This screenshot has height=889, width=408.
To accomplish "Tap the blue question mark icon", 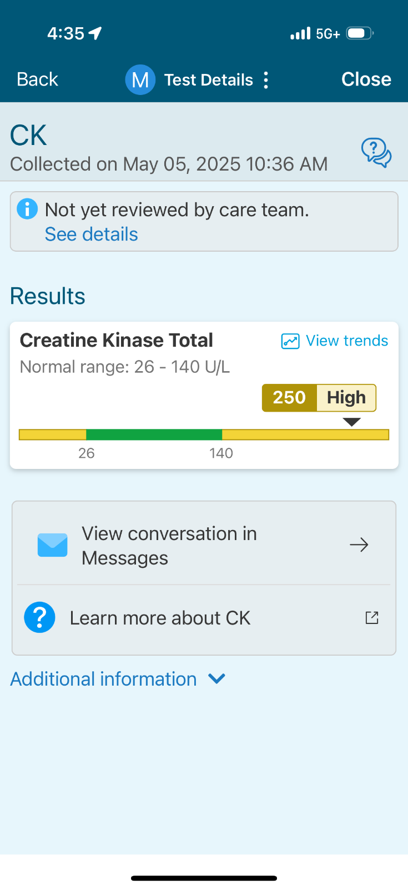I will (x=40, y=617).
